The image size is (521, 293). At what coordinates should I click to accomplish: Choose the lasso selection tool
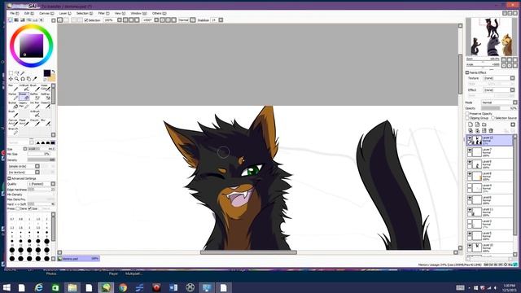pos(16,73)
